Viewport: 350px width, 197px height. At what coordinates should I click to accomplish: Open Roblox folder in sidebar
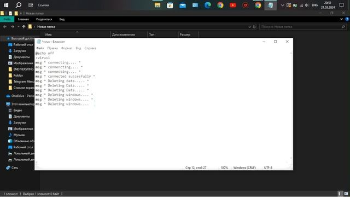click(x=16, y=76)
